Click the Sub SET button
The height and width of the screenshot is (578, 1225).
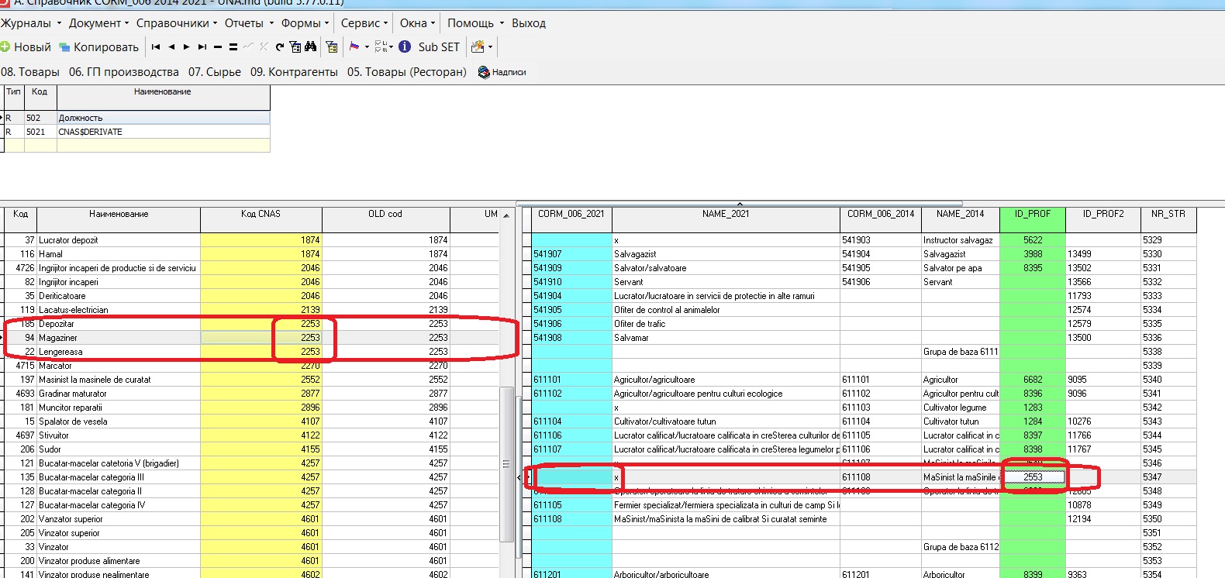tap(439, 47)
